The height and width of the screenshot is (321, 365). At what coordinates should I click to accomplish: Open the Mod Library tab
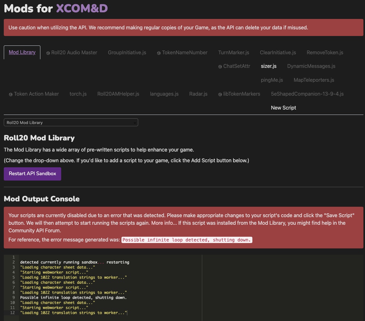(x=22, y=52)
